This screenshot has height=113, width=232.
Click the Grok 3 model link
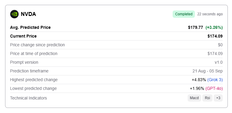(x=215, y=80)
